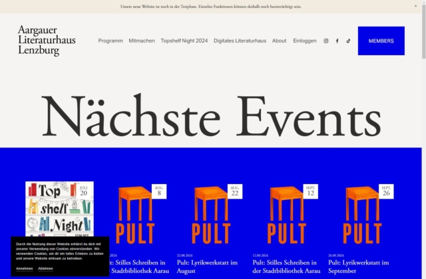Click the Aug. 8 date badge
The image size is (426, 279).
click(159, 191)
